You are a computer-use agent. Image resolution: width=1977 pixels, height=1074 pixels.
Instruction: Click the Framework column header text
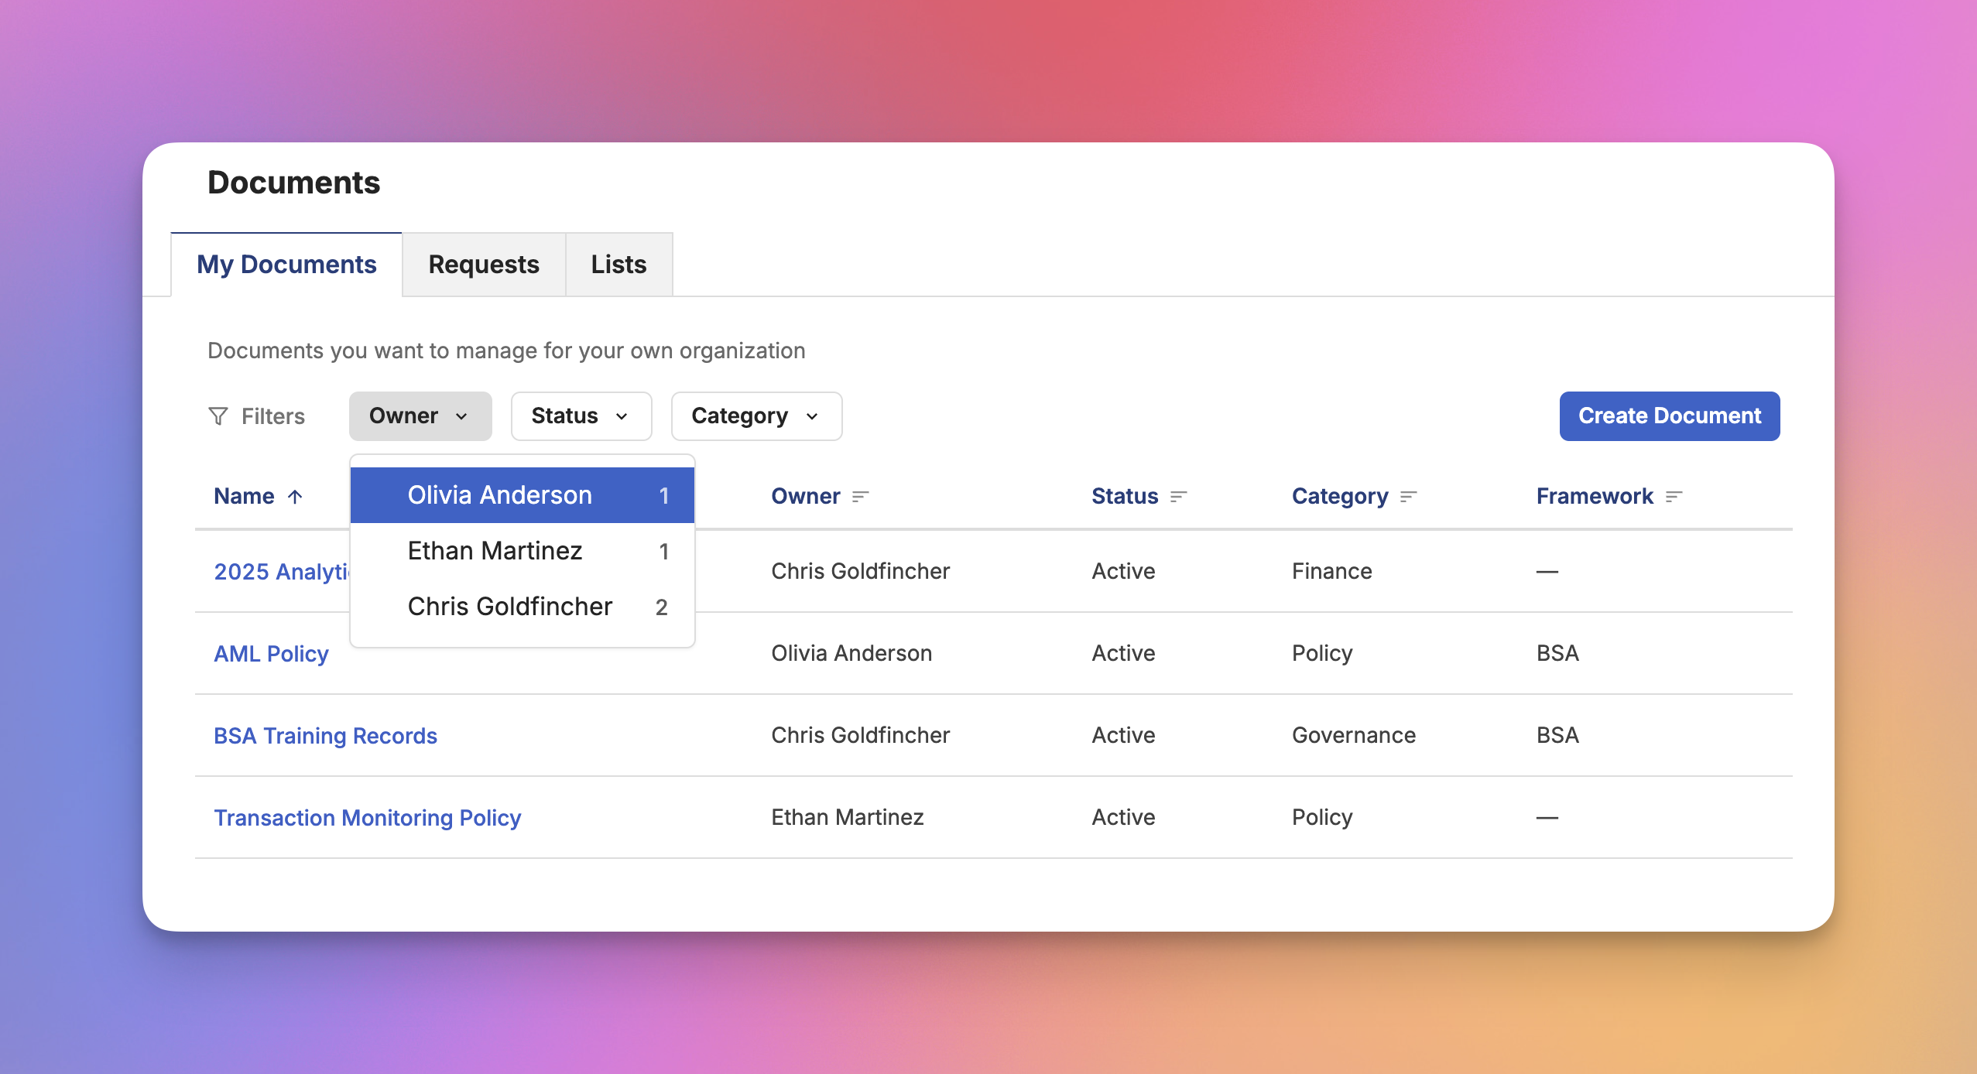pyautogui.click(x=1594, y=497)
